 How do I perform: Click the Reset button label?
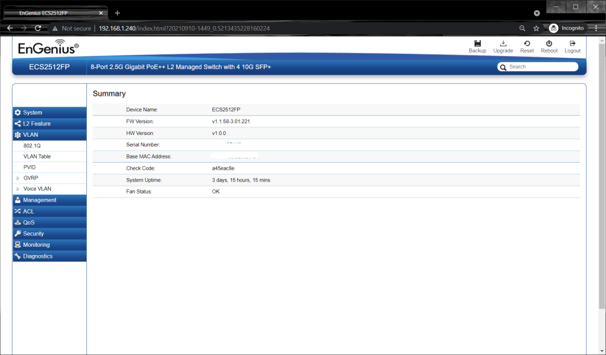pyautogui.click(x=527, y=51)
